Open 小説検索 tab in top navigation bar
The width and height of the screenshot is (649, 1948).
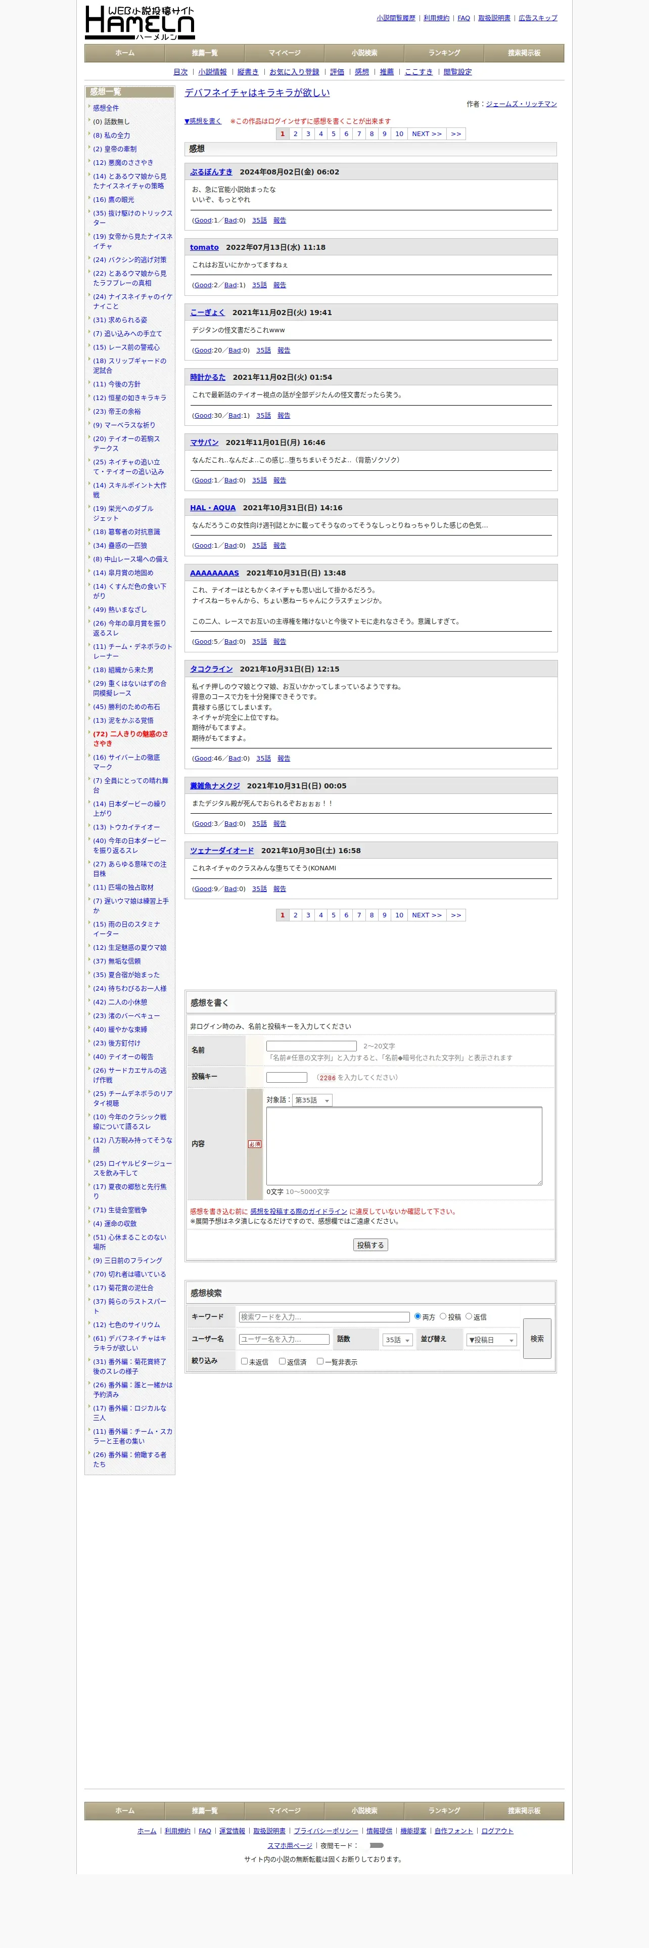click(364, 53)
